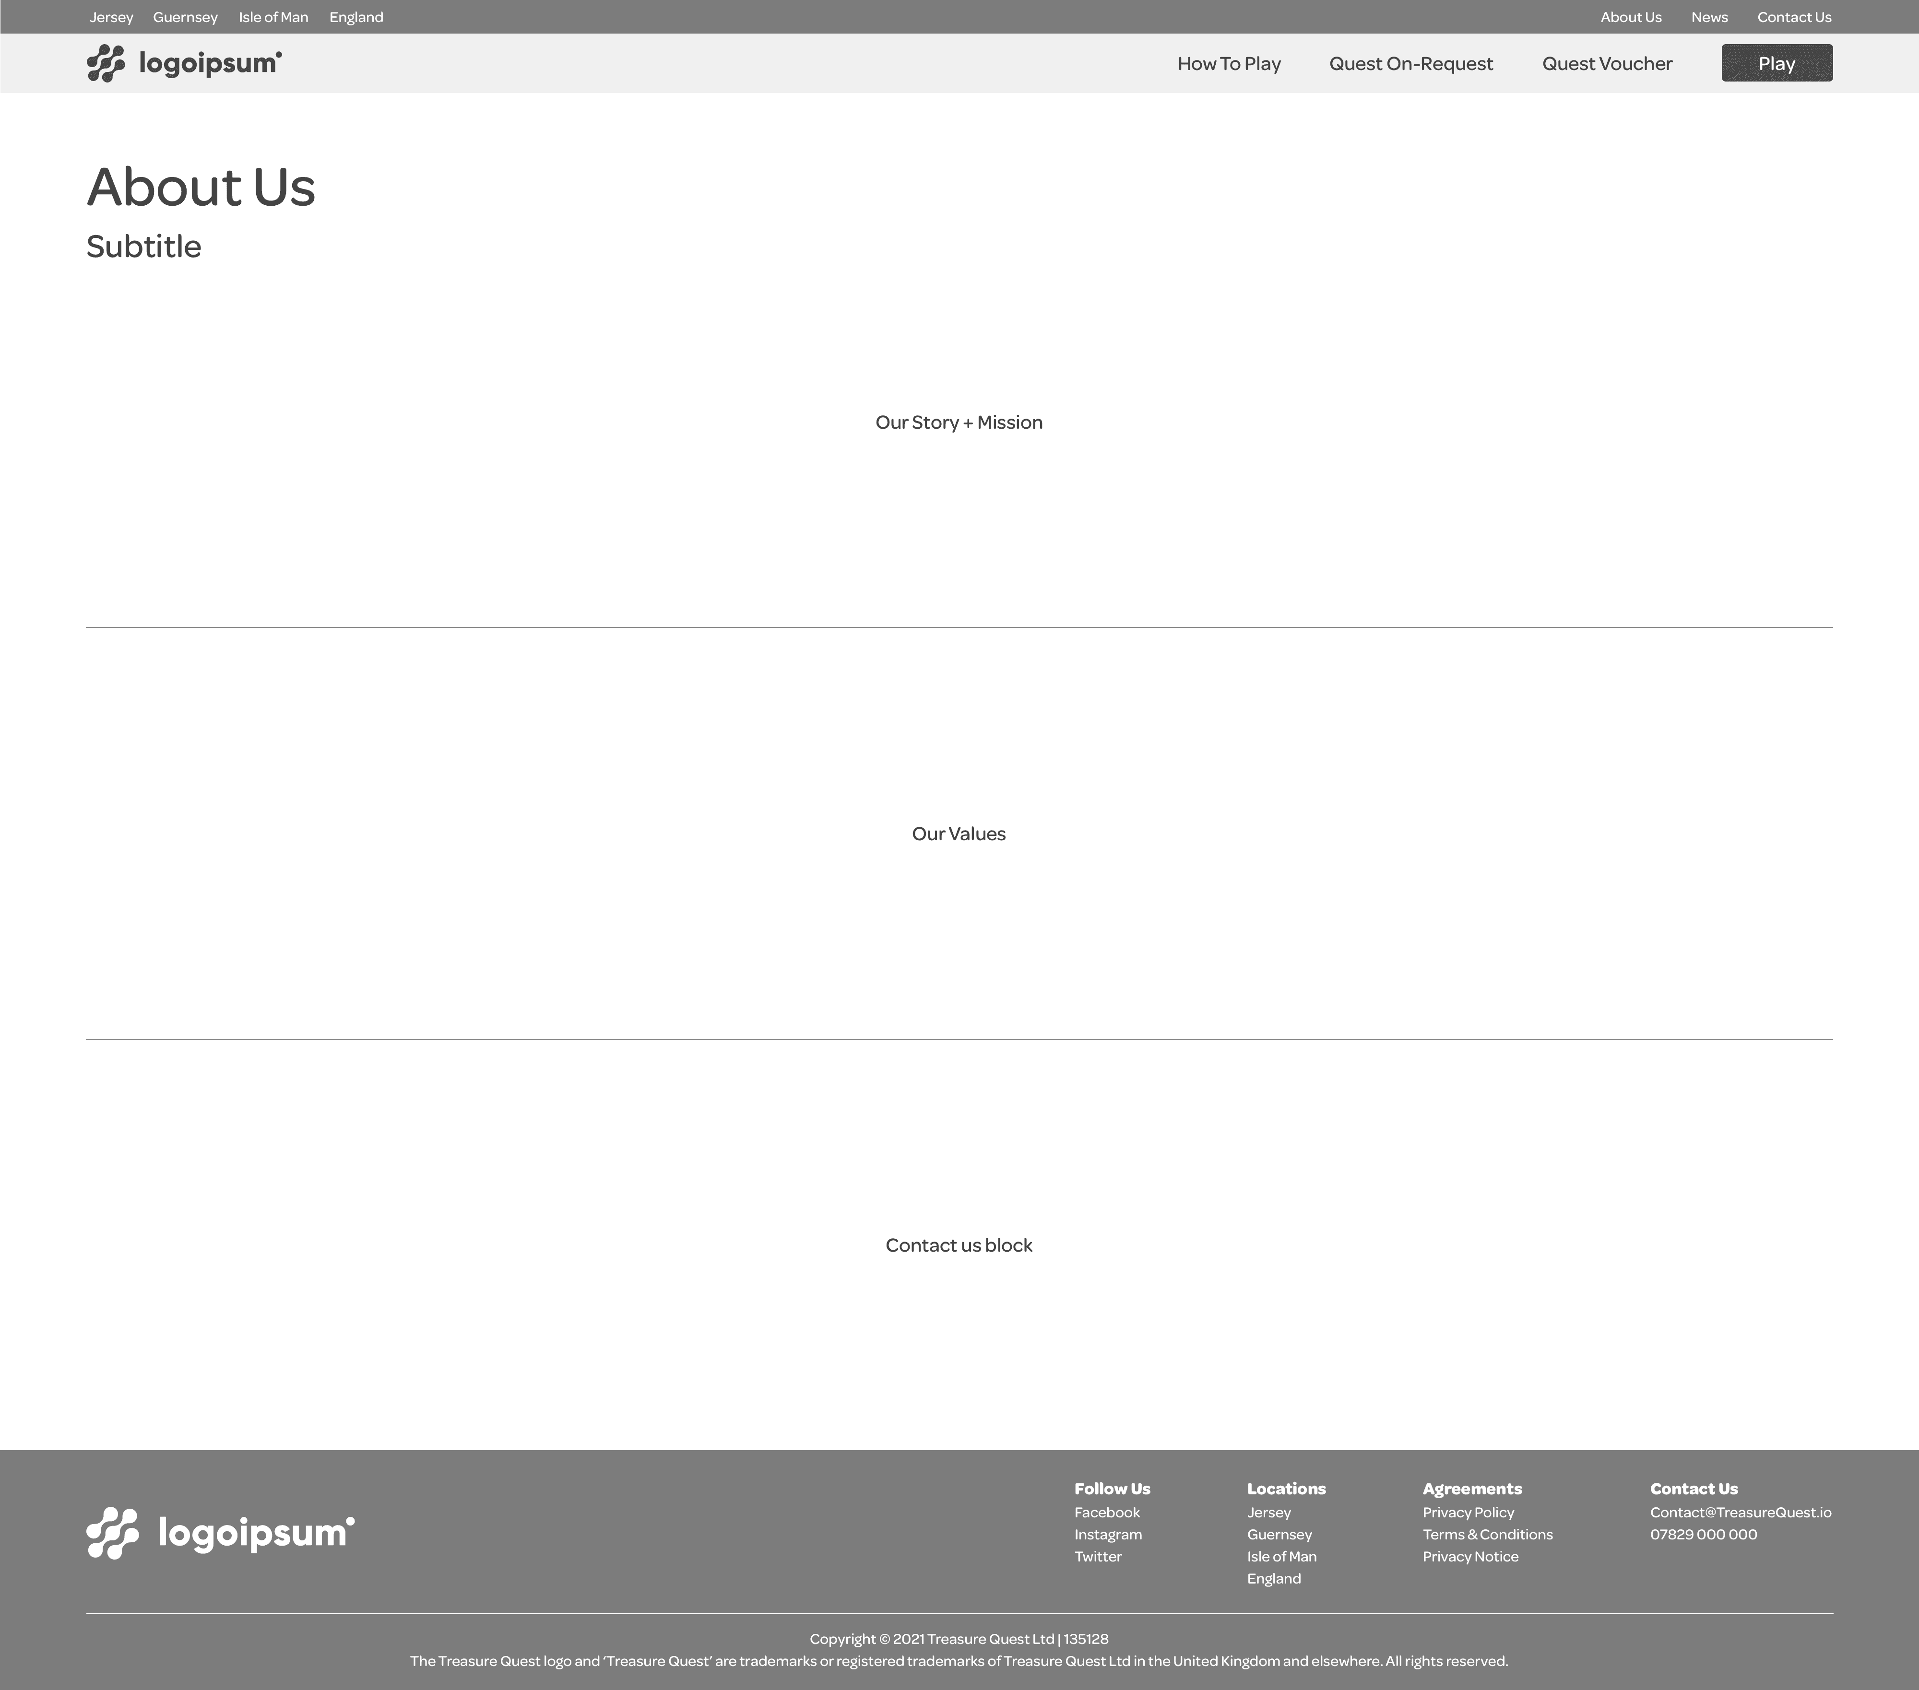This screenshot has height=1690, width=1919.
Task: Open Contact Us in top bar
Action: (1793, 17)
